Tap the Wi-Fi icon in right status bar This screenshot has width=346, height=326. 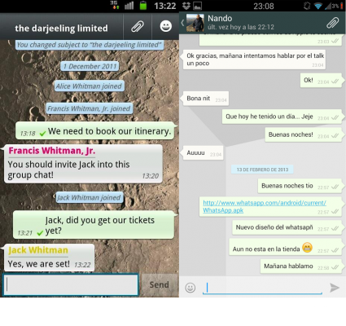(318, 6)
